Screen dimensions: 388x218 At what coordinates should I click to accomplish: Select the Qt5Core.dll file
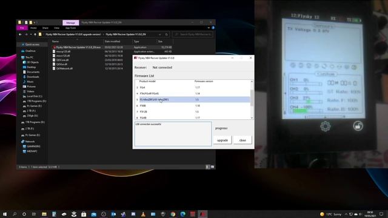click(62, 60)
